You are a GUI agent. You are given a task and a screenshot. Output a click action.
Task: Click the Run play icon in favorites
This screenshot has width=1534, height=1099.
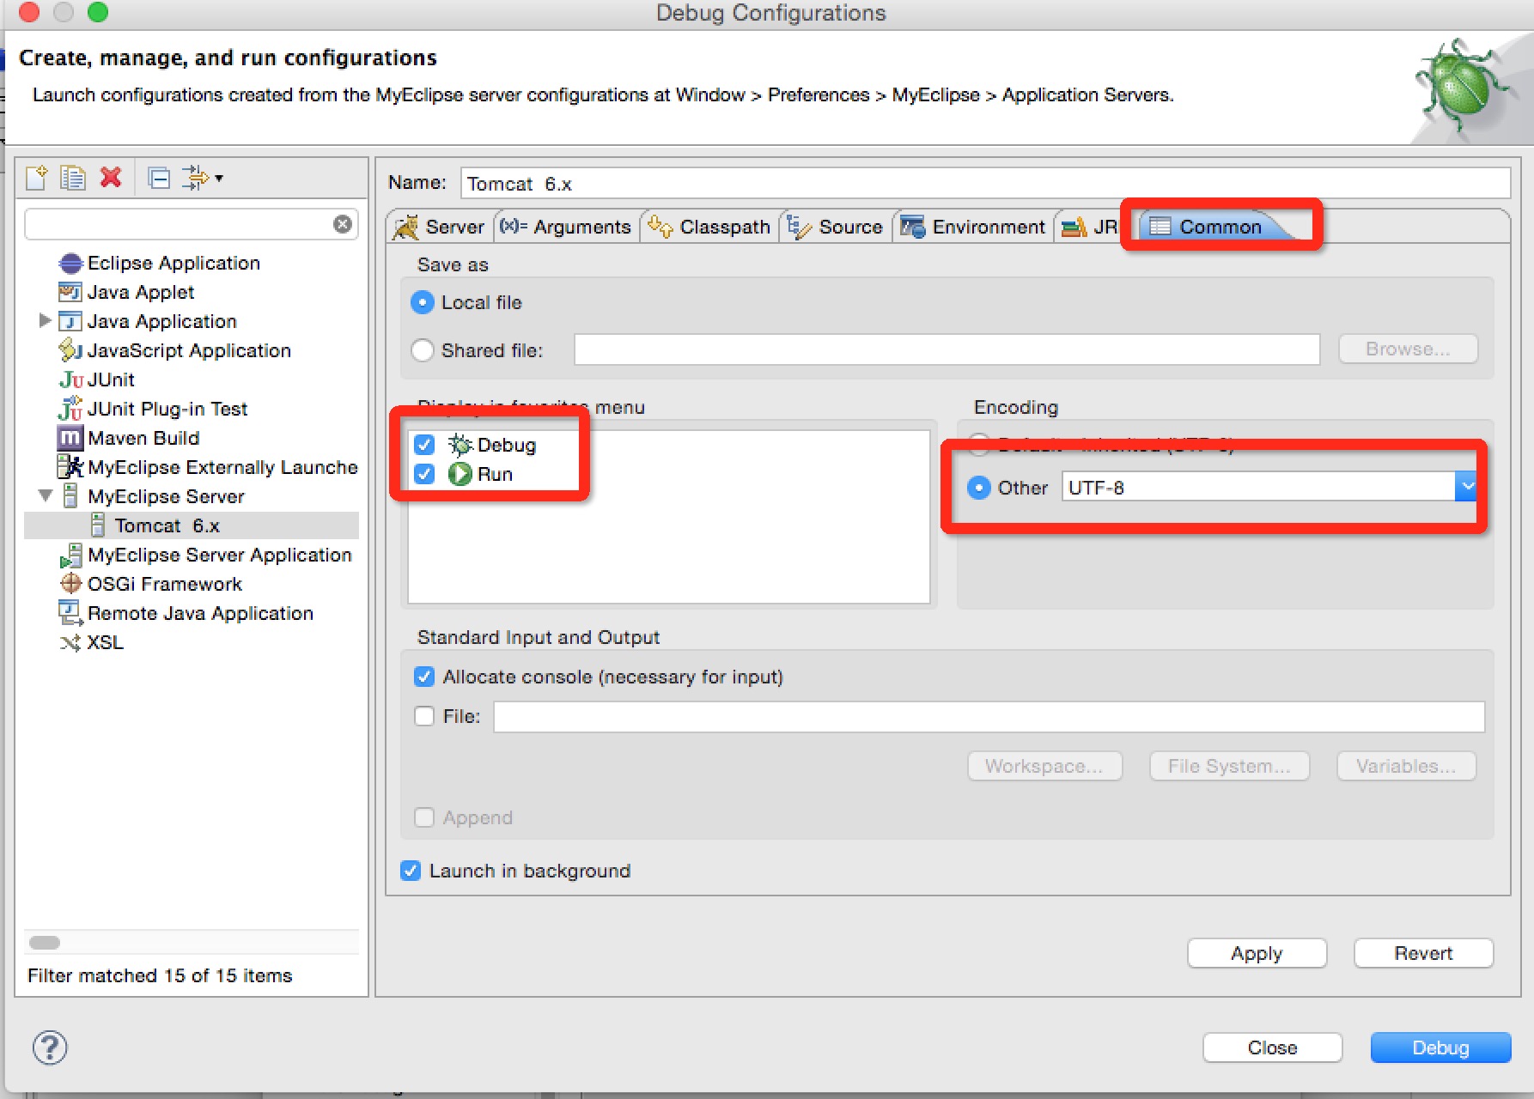click(460, 473)
